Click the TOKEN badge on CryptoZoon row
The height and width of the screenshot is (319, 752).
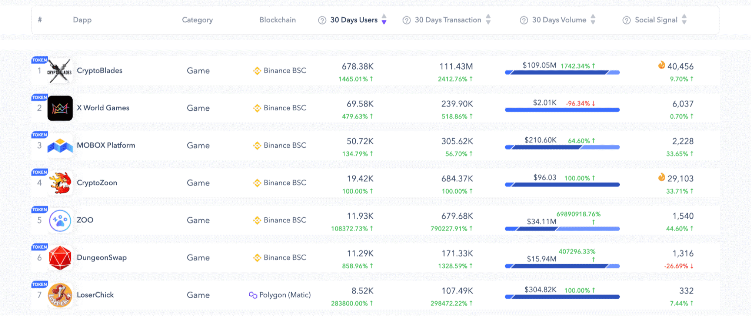click(40, 172)
